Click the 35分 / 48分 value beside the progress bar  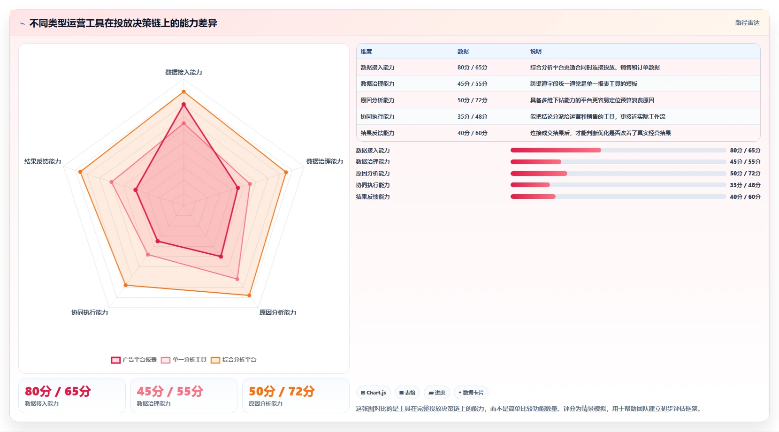pos(745,185)
